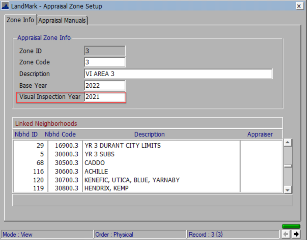Click the disabled previous record arrow

286,234
